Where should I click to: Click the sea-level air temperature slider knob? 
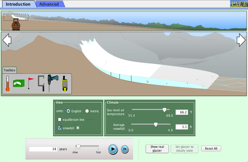pos(165,110)
